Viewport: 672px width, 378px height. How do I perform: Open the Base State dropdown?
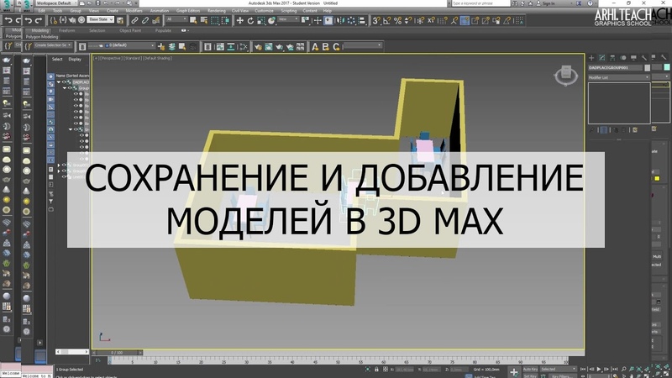point(100,19)
